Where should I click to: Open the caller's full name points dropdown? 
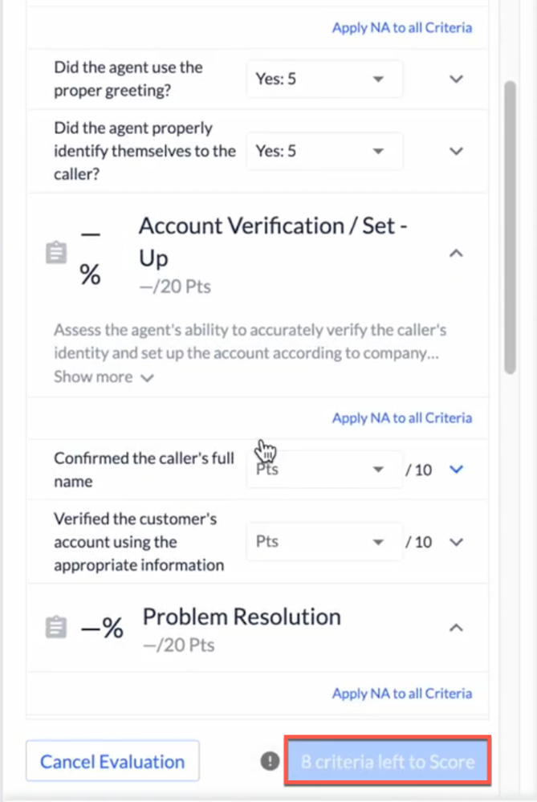pos(323,470)
